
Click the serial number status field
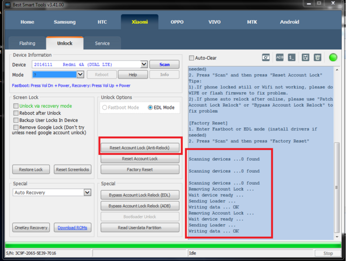coord(48,253)
